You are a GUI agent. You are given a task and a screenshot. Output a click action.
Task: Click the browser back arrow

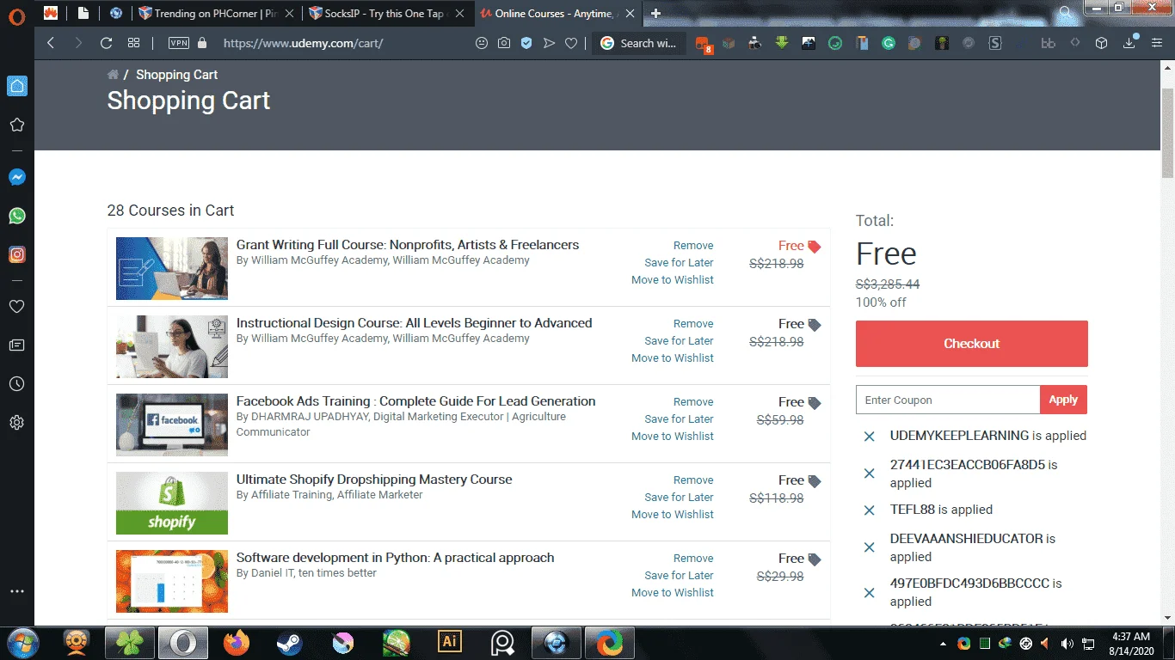coord(51,43)
